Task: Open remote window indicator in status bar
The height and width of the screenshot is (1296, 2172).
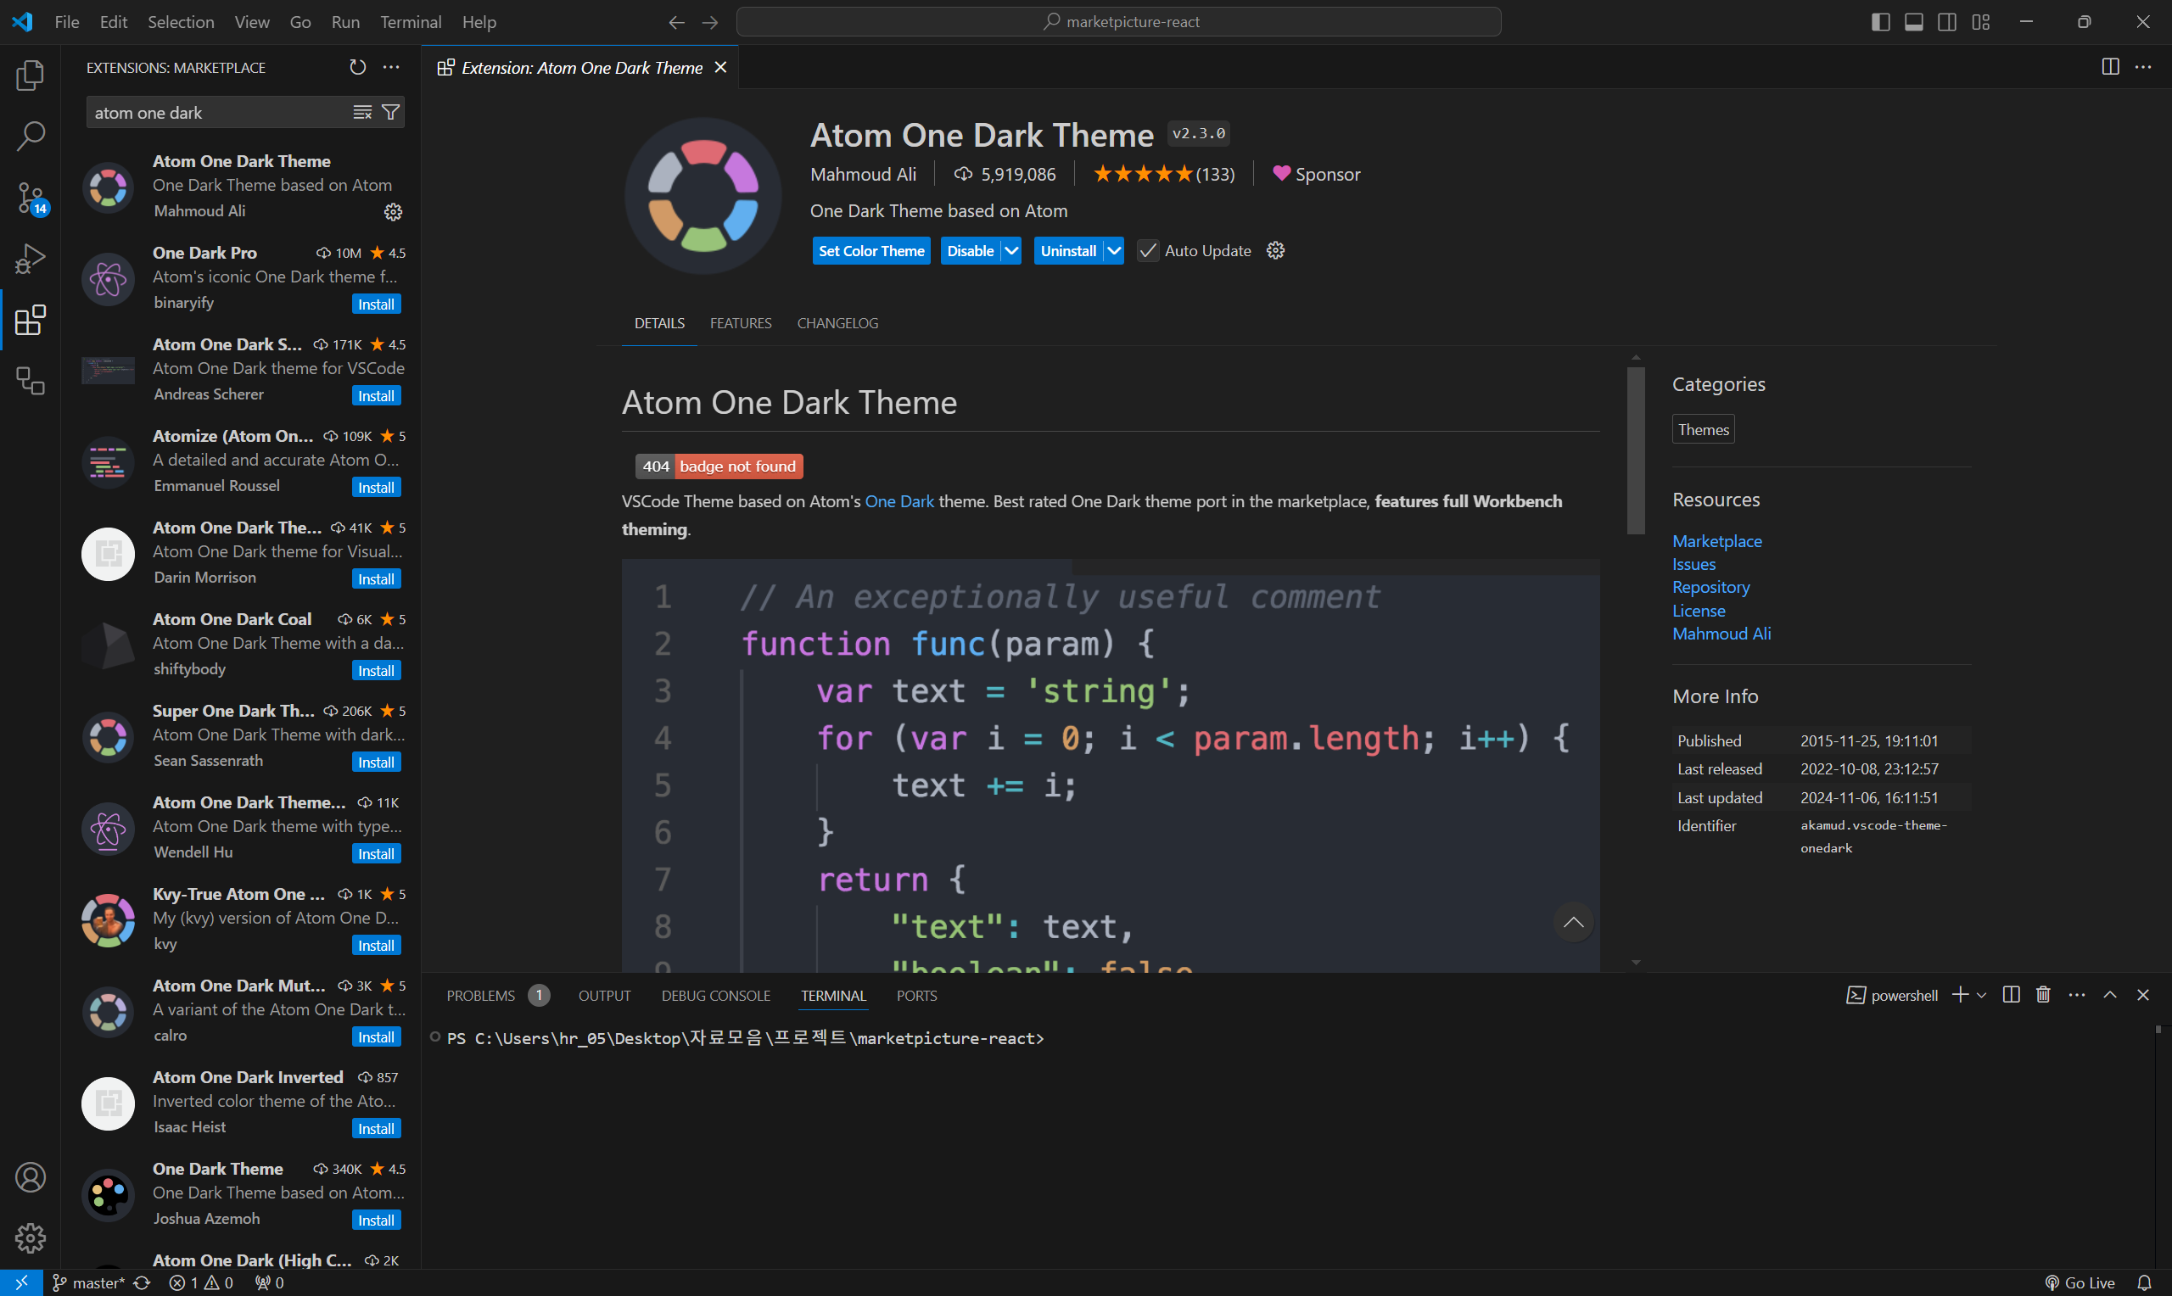Action: pos(21,1283)
